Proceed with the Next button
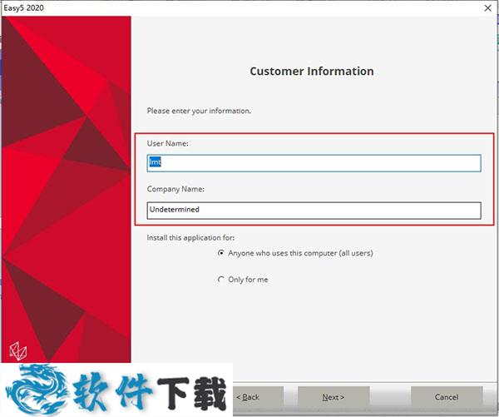This screenshot has width=499, height=417. pyautogui.click(x=333, y=397)
